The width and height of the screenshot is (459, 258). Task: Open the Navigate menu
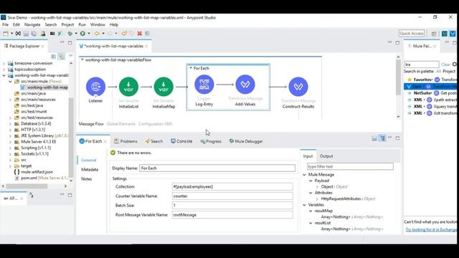coord(32,24)
